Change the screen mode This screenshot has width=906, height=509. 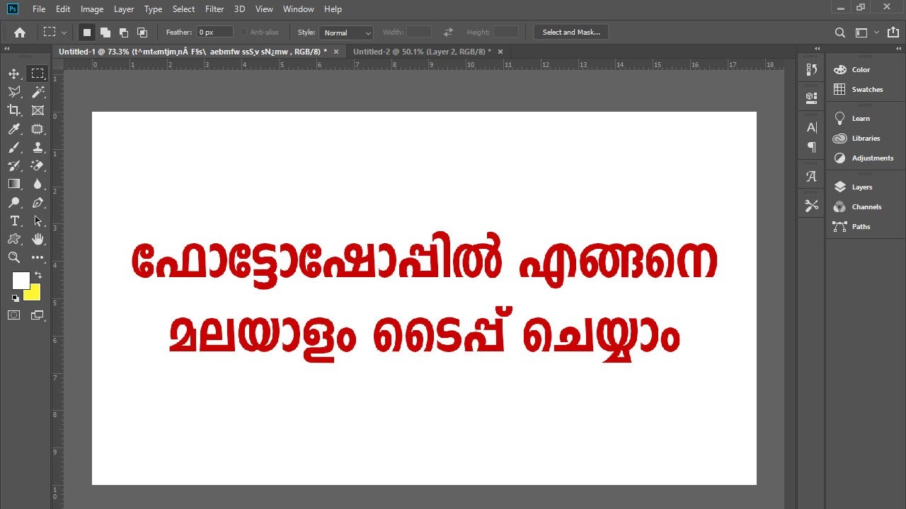pyautogui.click(x=38, y=315)
